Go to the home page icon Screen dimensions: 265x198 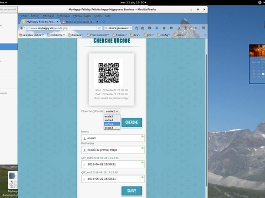tap(164, 28)
